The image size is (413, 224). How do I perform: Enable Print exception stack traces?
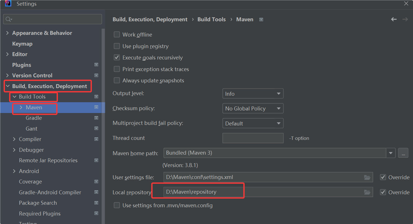[117, 69]
